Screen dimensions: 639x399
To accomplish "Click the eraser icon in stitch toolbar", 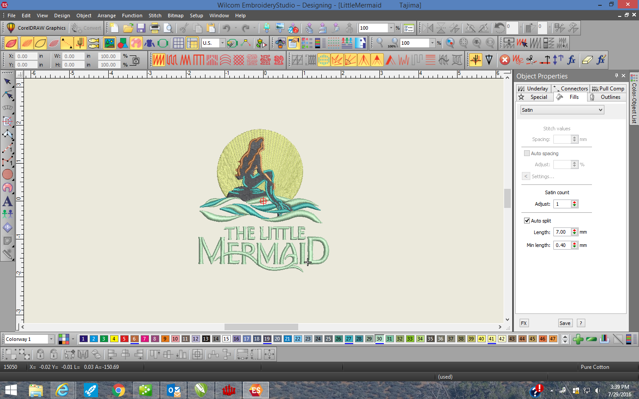I will point(587,59).
